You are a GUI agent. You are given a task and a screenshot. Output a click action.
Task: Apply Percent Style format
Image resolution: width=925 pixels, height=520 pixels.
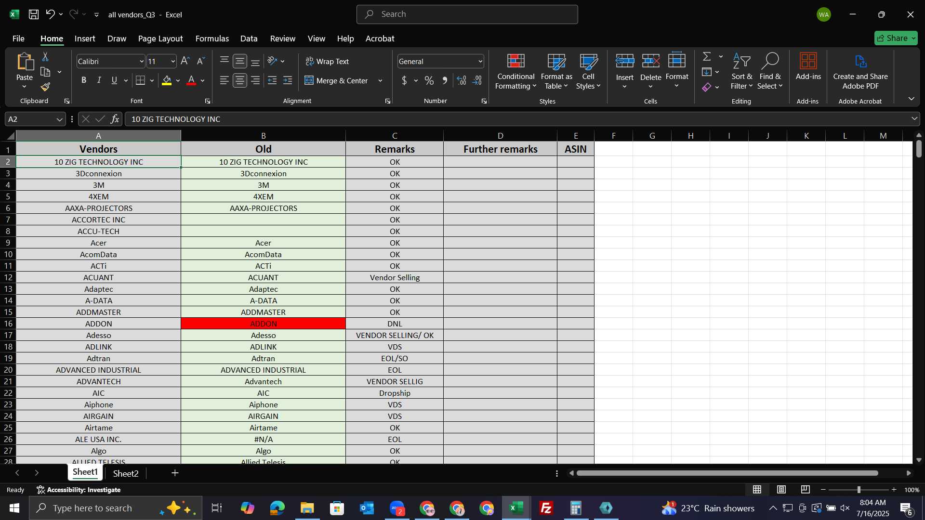[429, 80]
